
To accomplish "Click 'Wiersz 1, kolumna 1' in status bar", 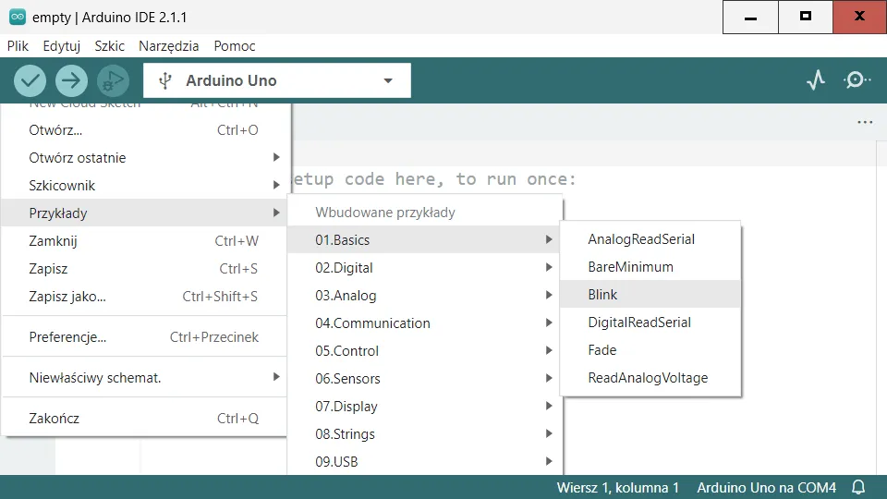I will [x=617, y=488].
